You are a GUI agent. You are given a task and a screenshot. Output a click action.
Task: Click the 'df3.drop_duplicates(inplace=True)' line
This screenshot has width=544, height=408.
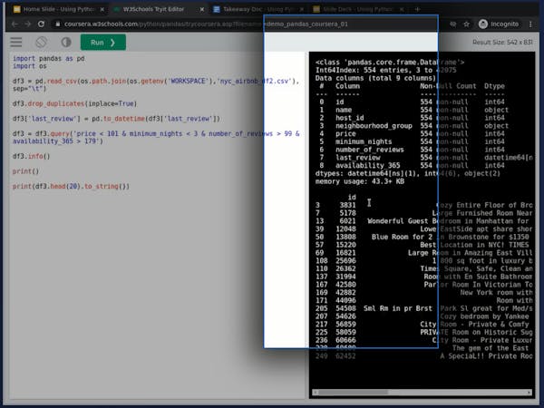(x=74, y=103)
